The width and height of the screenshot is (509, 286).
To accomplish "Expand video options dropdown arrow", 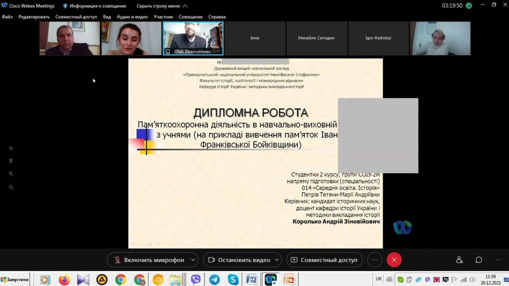I will (276, 260).
